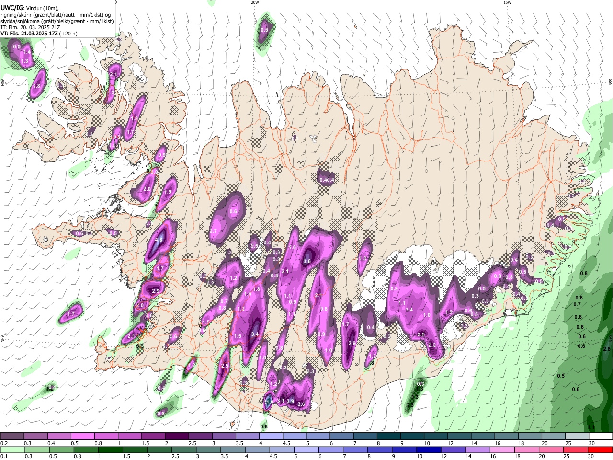Viewport: 613px width, 460px height.
Task: Select the violet rain swatch starting at 12
Action: (453, 449)
